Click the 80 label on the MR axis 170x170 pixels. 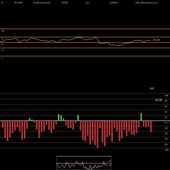coord(166,101)
